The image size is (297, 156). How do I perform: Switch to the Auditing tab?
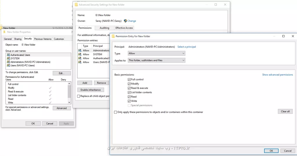(104, 28)
